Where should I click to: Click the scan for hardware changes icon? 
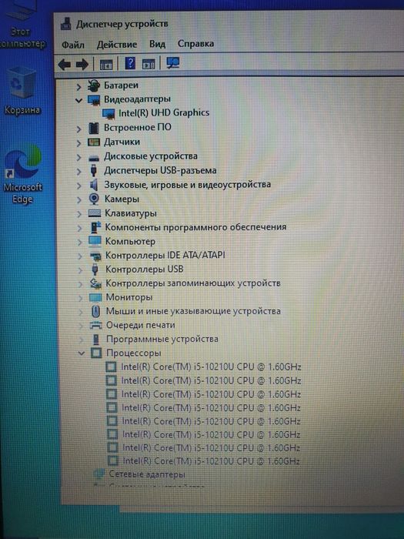173,62
